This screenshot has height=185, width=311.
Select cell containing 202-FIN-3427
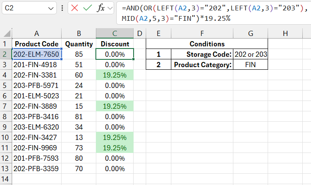coord(37,137)
